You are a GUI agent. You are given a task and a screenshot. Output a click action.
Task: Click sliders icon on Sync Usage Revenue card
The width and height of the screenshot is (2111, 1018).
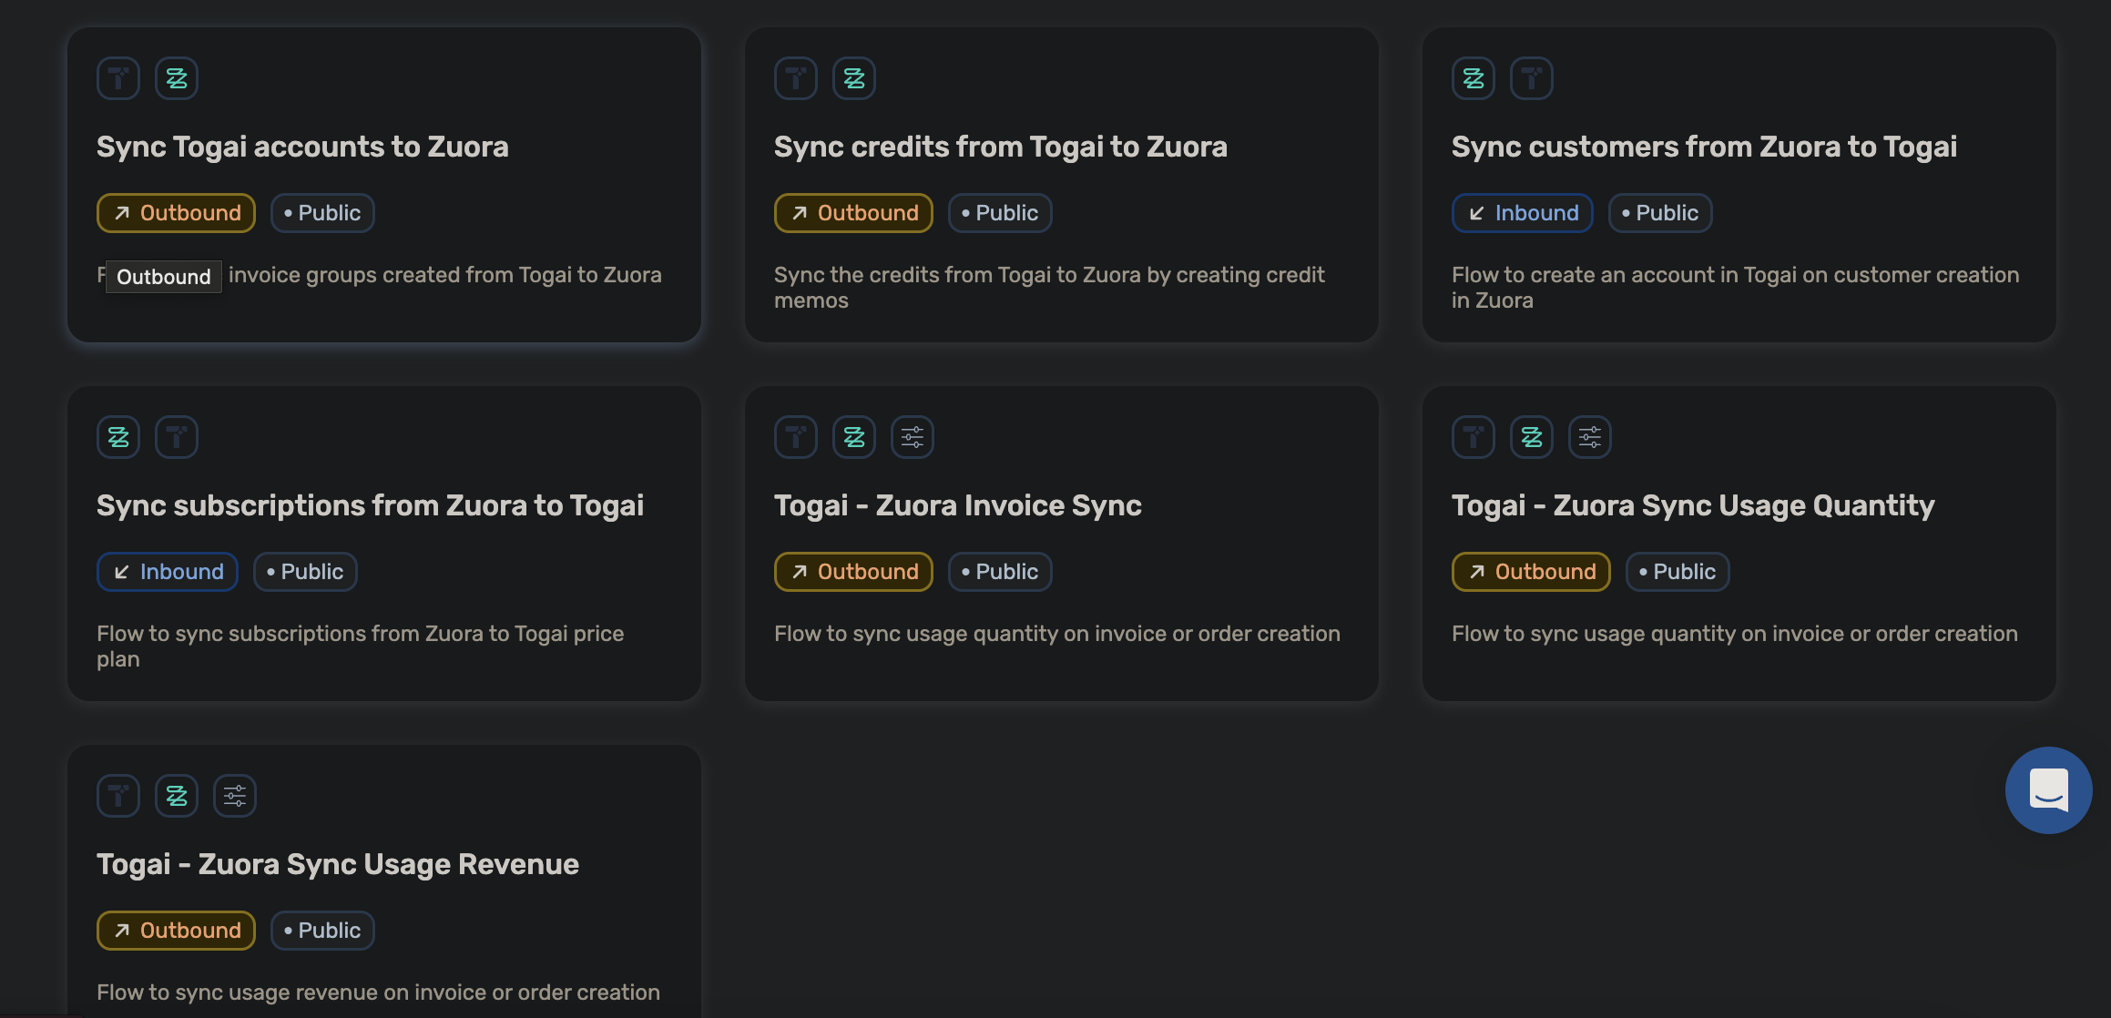(x=235, y=796)
